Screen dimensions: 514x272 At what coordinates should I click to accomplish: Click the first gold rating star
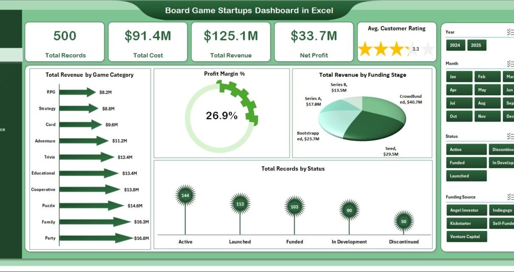coord(365,49)
